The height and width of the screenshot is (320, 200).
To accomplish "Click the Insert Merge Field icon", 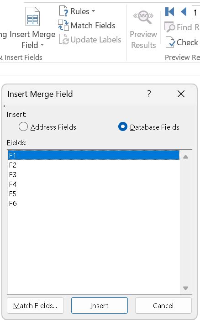I will pos(32,16).
